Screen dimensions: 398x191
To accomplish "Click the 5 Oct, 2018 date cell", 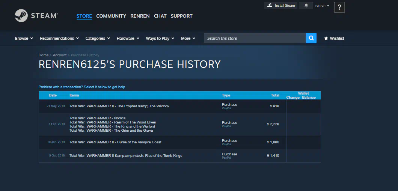I will [57, 155].
